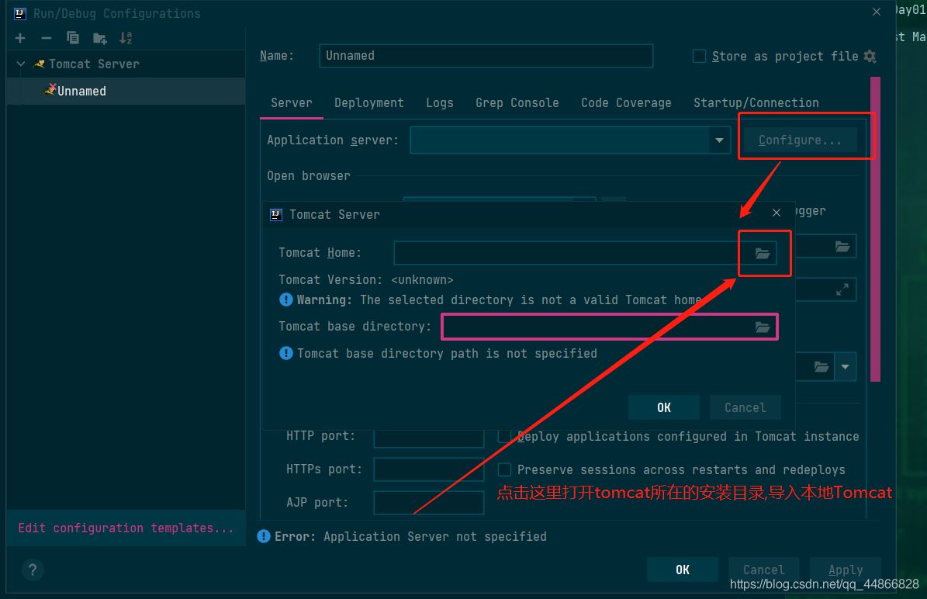Click the Tomcat Home warning info icon
927x599 pixels.
tap(285, 299)
